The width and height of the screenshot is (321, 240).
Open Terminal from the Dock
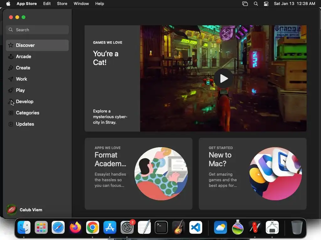click(x=161, y=227)
